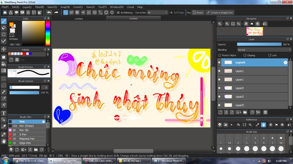
Task: Choose the Pen (Sharp) brush
Action: coord(27,126)
